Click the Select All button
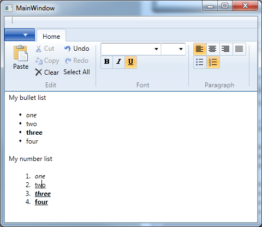Viewport: 262px width, 227px height. tap(76, 72)
